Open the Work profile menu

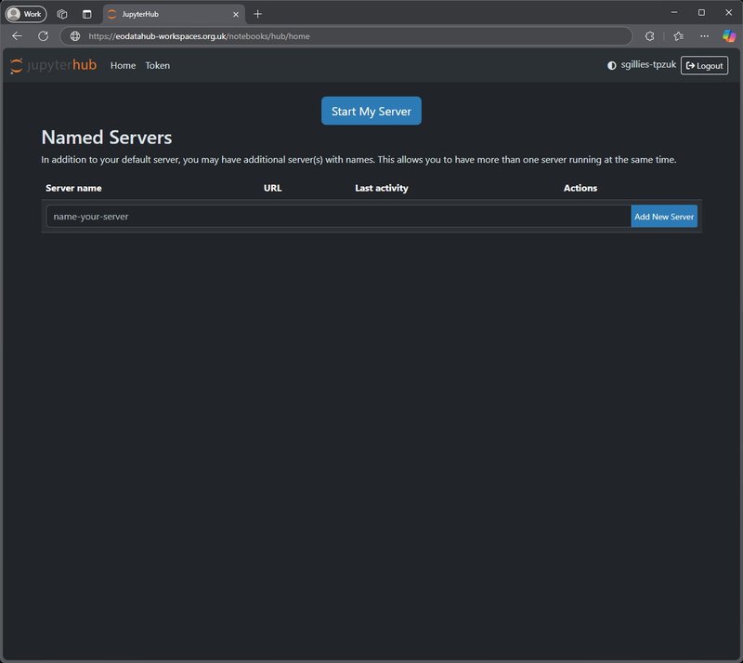(26, 14)
